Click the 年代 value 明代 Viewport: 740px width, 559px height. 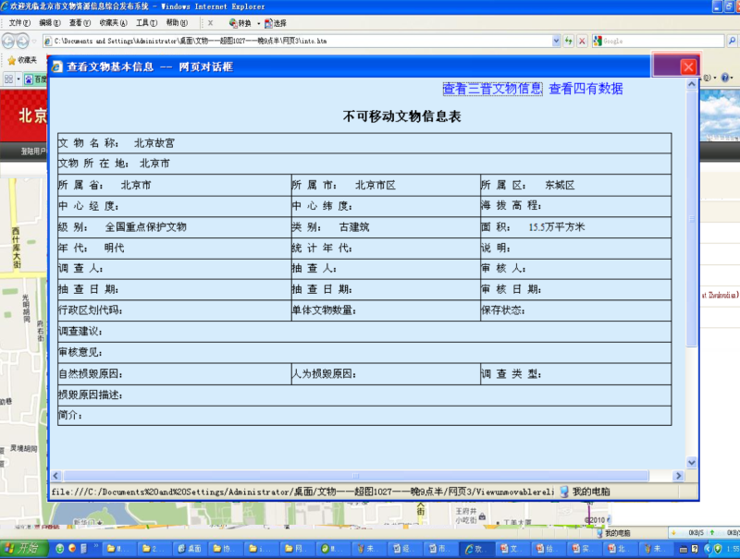(x=114, y=248)
